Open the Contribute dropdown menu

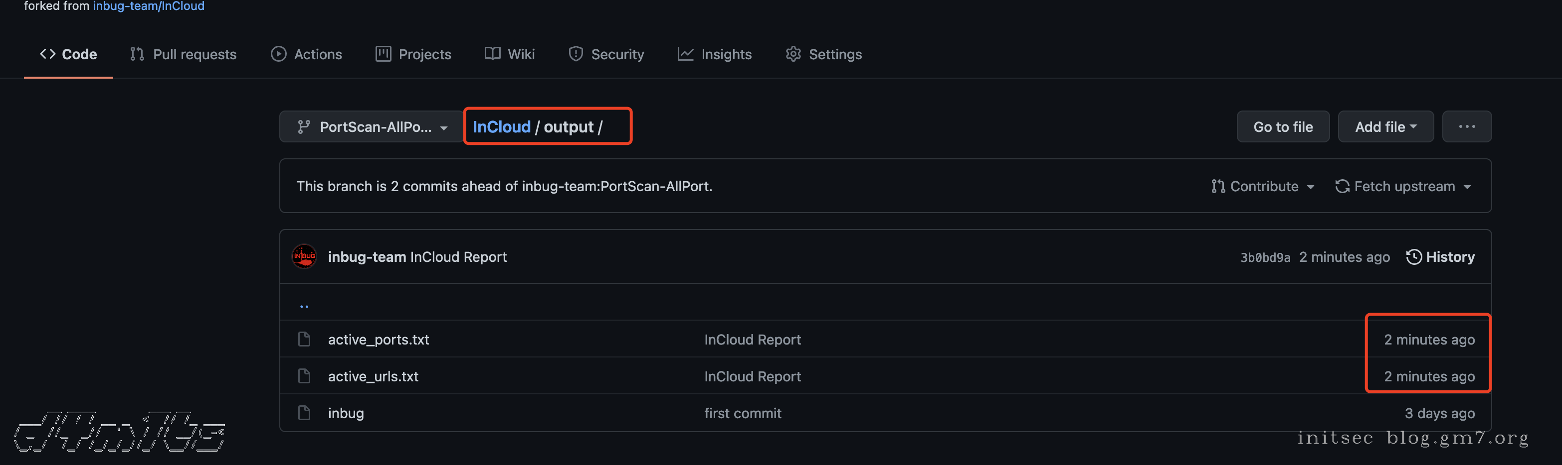coord(1262,186)
